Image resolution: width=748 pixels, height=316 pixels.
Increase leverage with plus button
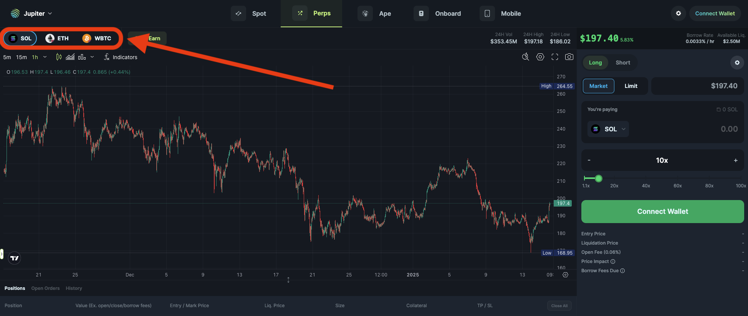[736, 160]
